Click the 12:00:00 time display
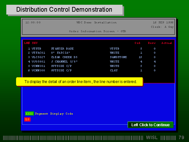The height and width of the screenshot is (142, 189). 33,22
